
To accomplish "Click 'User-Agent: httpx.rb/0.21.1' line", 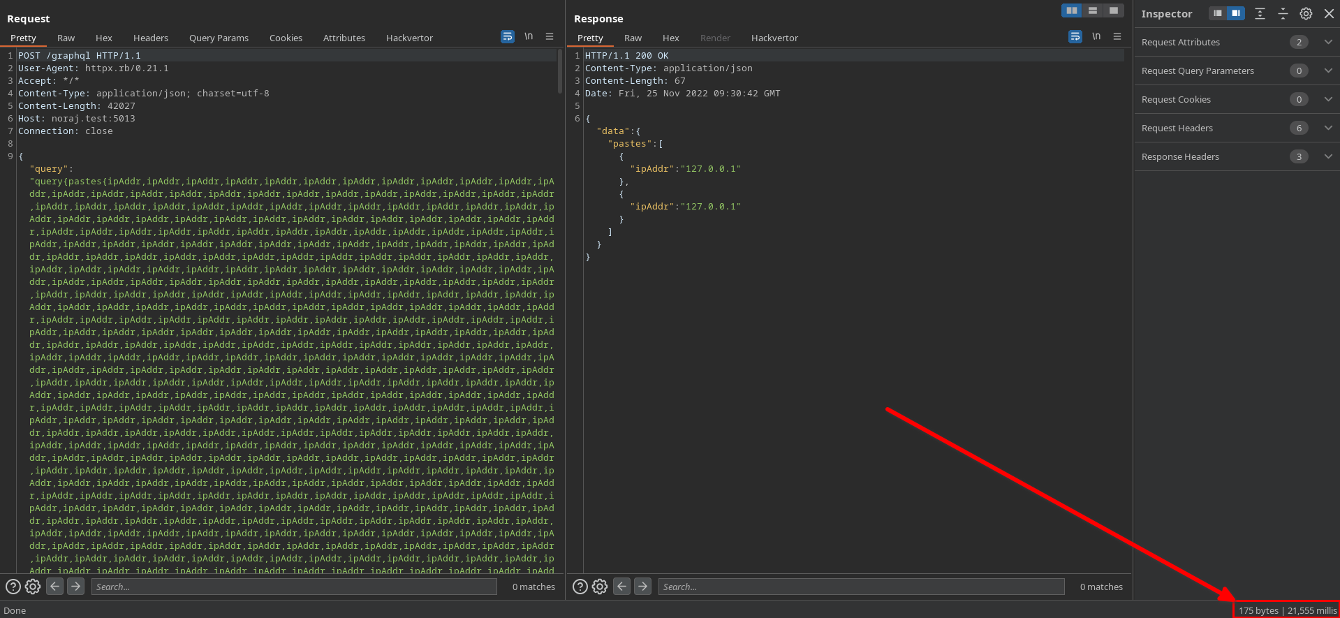I will (x=94, y=68).
